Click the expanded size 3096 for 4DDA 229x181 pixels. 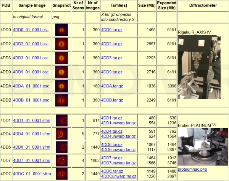(x=172, y=86)
